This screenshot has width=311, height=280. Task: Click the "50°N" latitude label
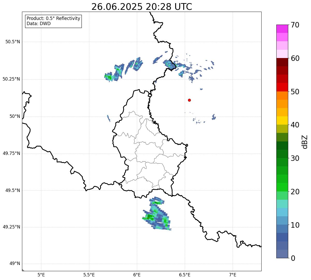pyautogui.click(x=15, y=116)
